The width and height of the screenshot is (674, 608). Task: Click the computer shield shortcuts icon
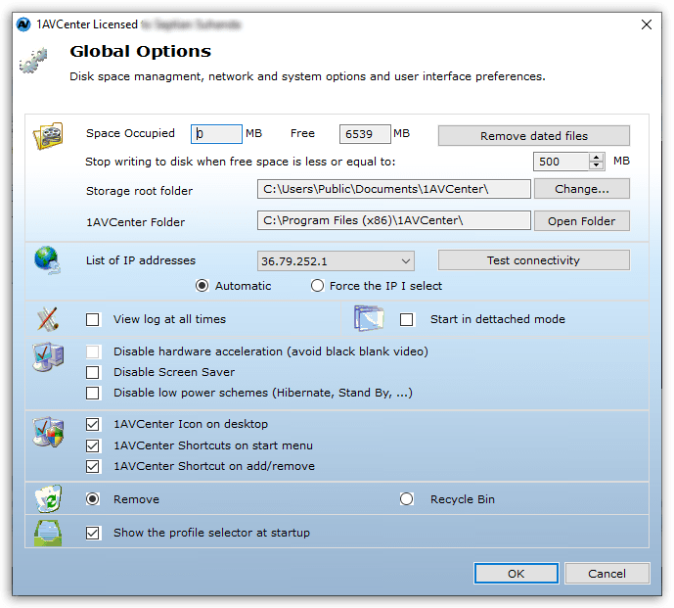pyautogui.click(x=48, y=432)
